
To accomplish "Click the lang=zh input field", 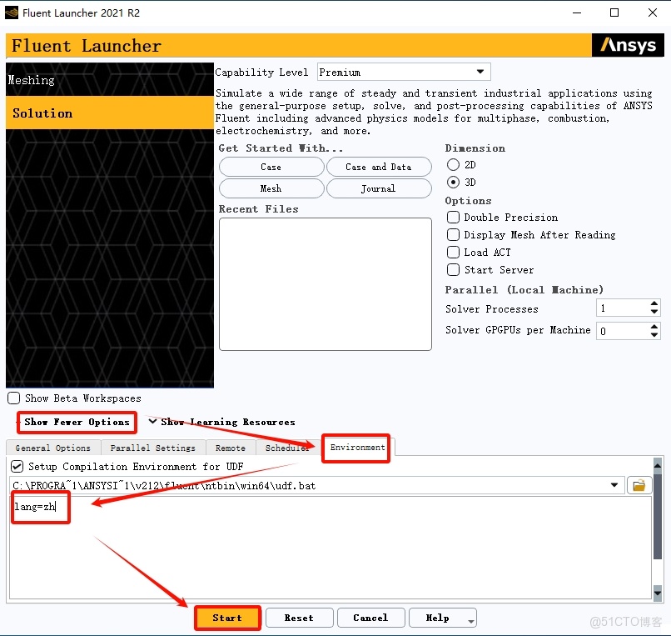I will point(40,507).
